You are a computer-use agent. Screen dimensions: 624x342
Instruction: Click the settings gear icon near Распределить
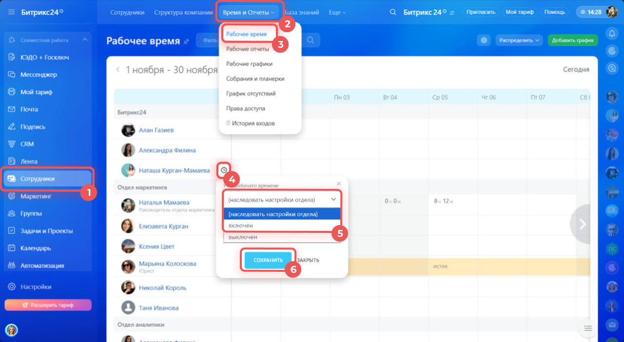(484, 40)
